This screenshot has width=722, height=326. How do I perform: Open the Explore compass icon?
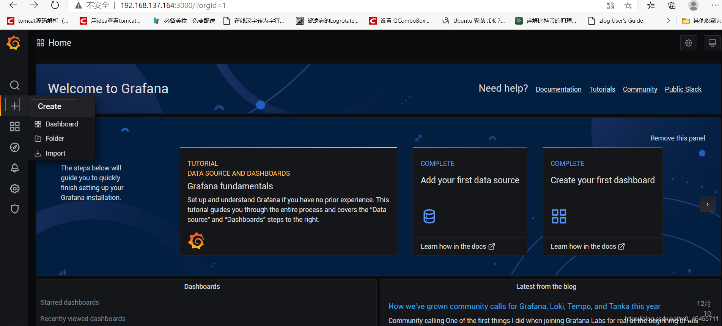pos(14,147)
